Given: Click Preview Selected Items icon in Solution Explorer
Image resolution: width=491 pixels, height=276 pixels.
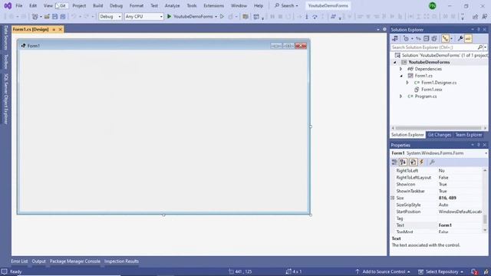Looking at the screenshot, I should [x=468, y=38].
